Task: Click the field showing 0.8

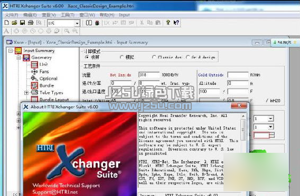Action: (238, 100)
